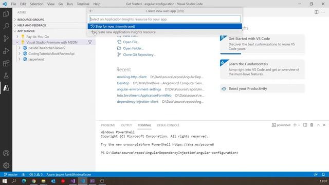Open the Search view in activity bar
Image resolution: width=329 pixels, height=185 pixels.
tap(6, 26)
